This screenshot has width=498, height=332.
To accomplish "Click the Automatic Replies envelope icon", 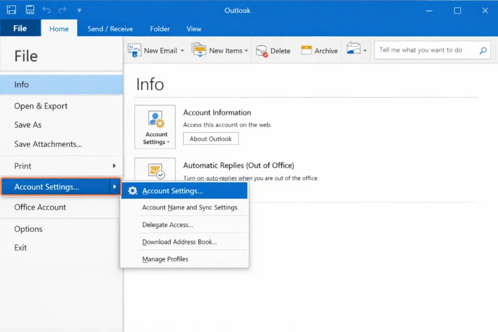I will tap(155, 170).
